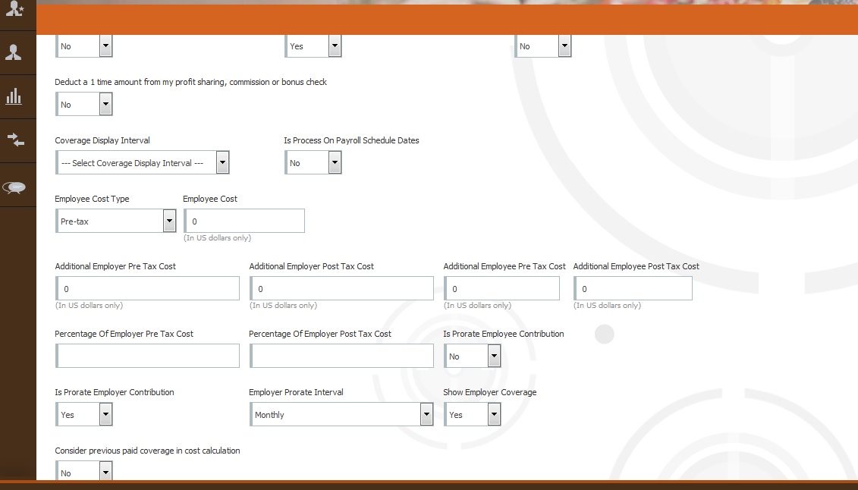The width and height of the screenshot is (858, 490).
Task: Open Coverage Display Interval dropdown
Action: coord(143,162)
